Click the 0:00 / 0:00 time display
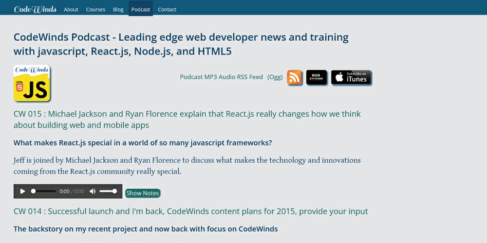 coord(72,191)
